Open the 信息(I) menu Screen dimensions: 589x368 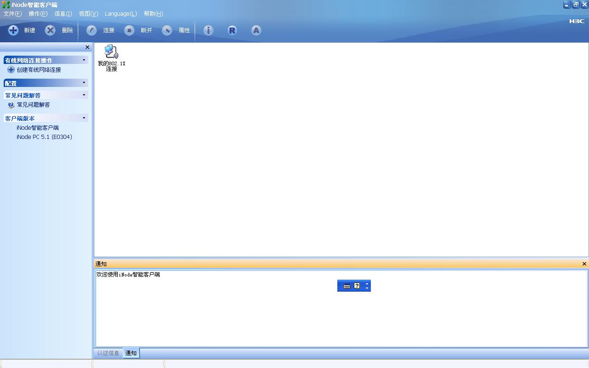[x=63, y=14]
